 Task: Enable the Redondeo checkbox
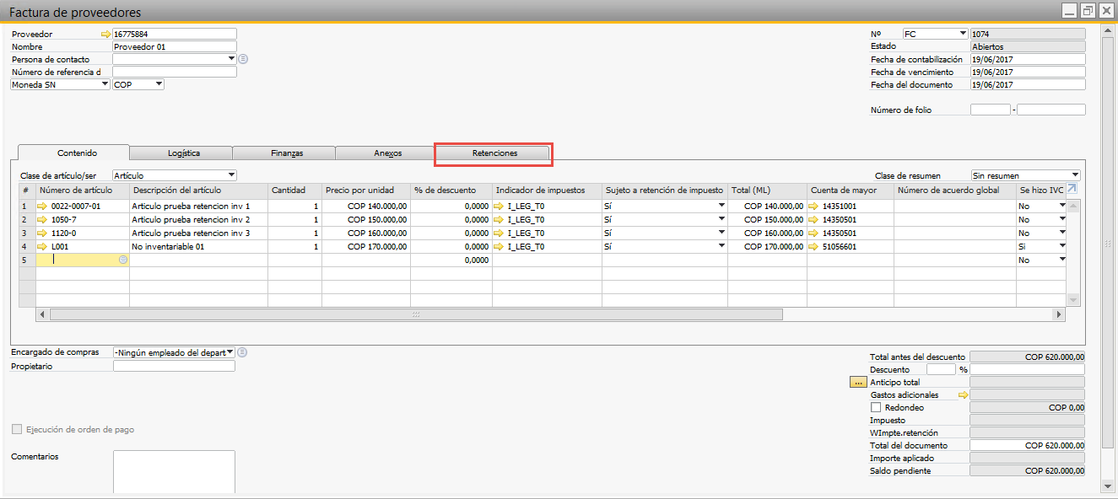(x=875, y=407)
